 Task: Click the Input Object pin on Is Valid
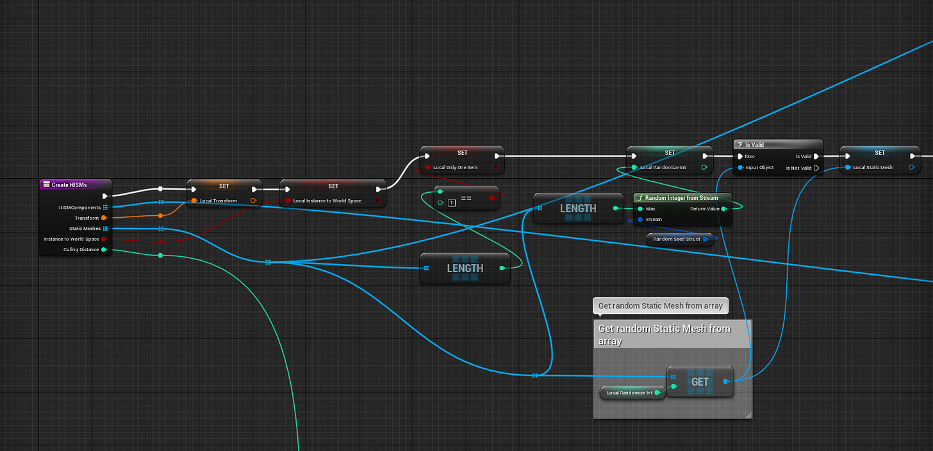click(x=741, y=167)
